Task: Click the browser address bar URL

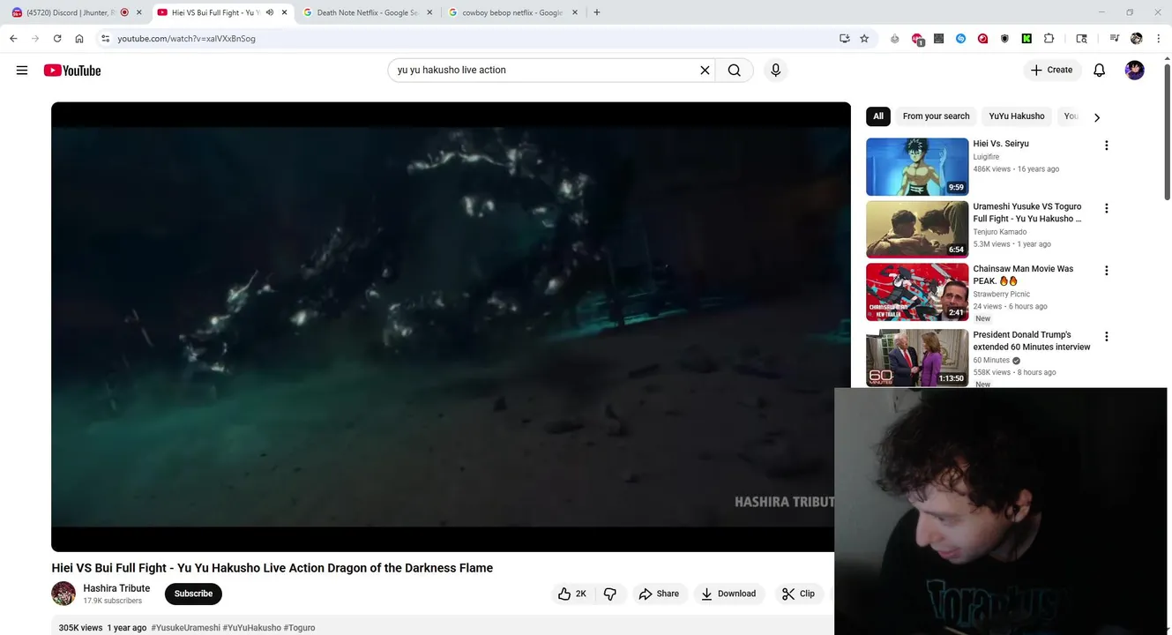Action: pos(186,39)
